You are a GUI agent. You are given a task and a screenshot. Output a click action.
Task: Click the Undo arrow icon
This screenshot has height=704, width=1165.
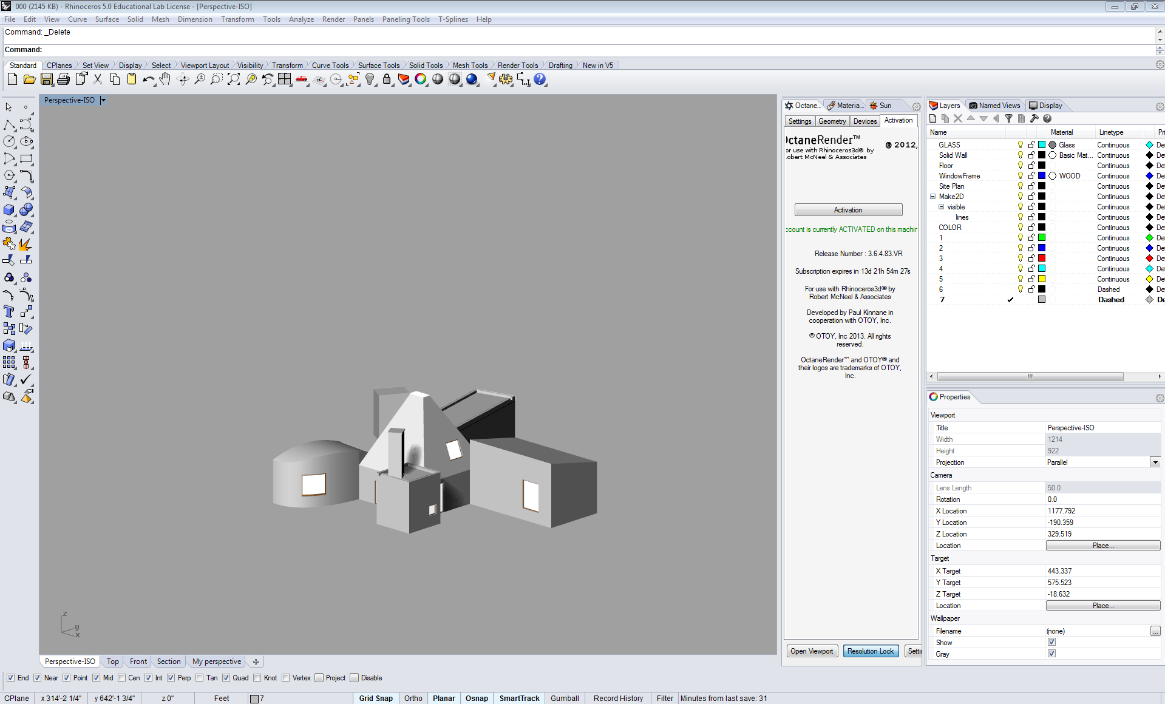148,80
